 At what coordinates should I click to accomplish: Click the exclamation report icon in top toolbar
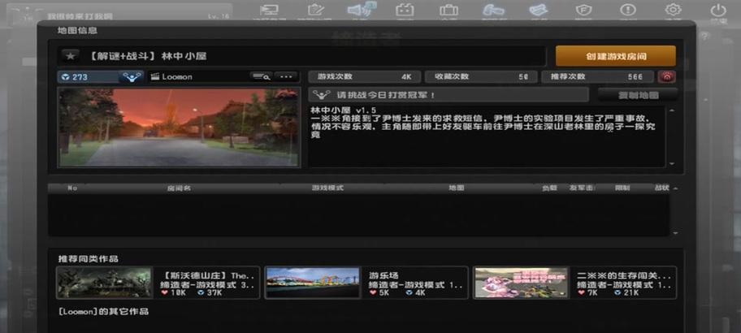(628, 10)
